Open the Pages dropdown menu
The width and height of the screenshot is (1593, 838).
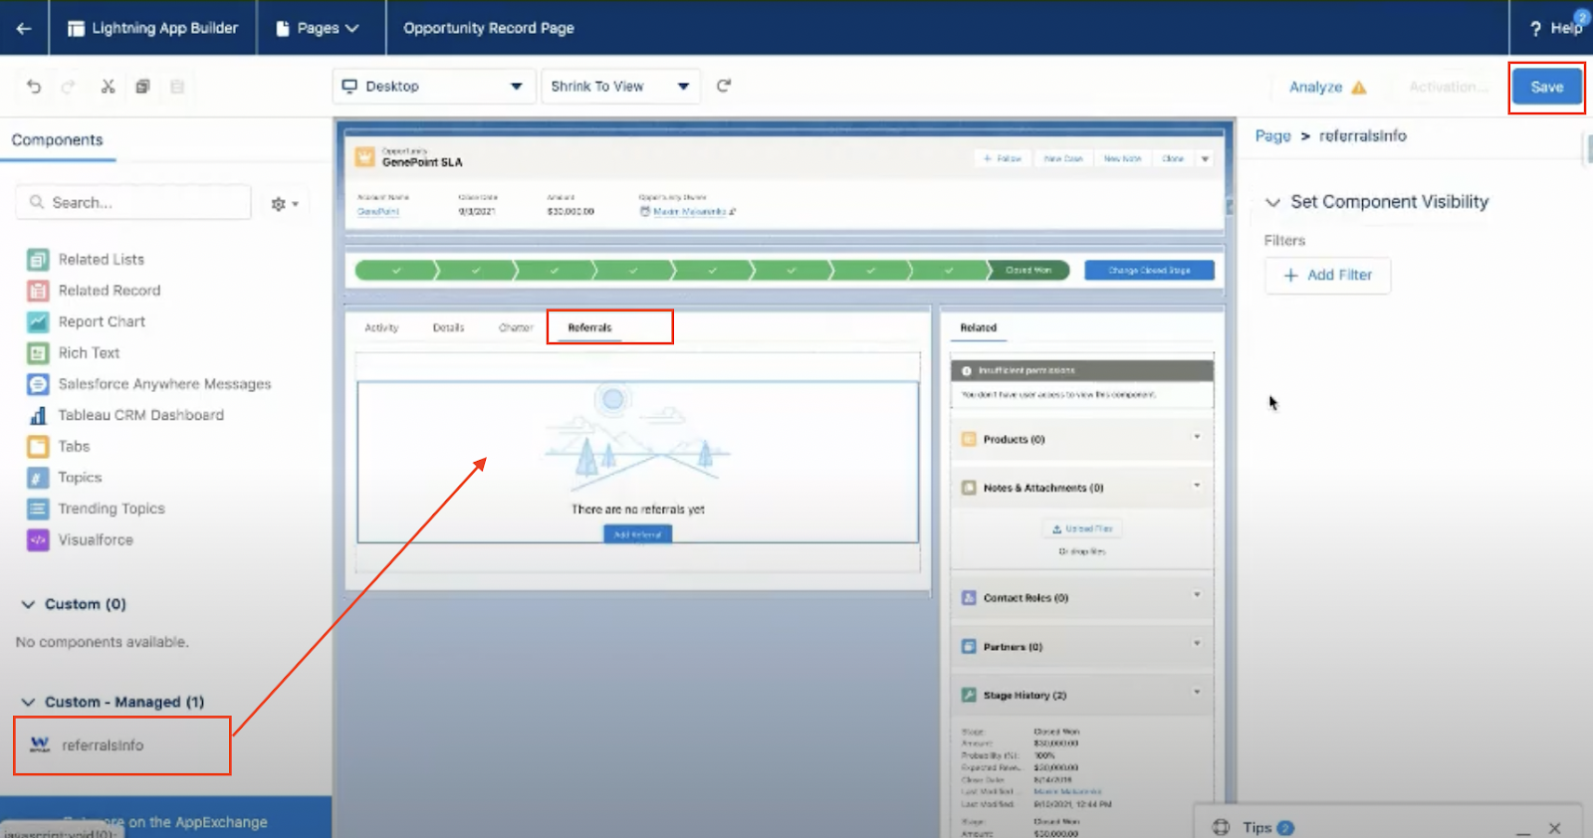click(317, 28)
